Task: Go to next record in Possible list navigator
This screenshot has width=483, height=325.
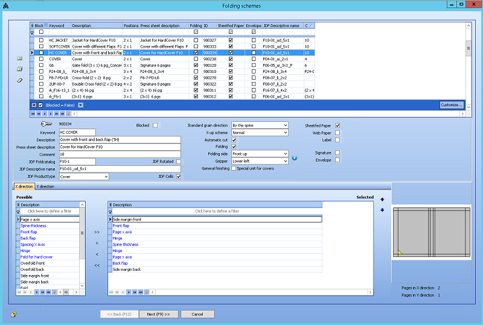Action: click(37, 292)
